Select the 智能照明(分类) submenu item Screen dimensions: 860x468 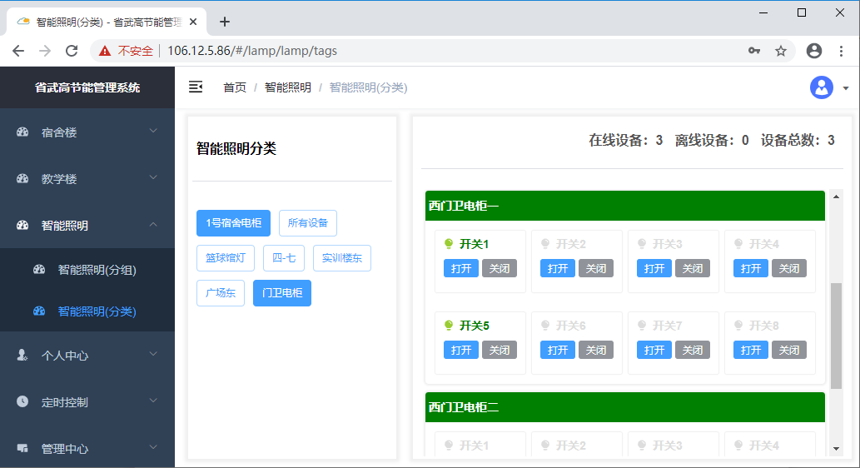(x=87, y=311)
